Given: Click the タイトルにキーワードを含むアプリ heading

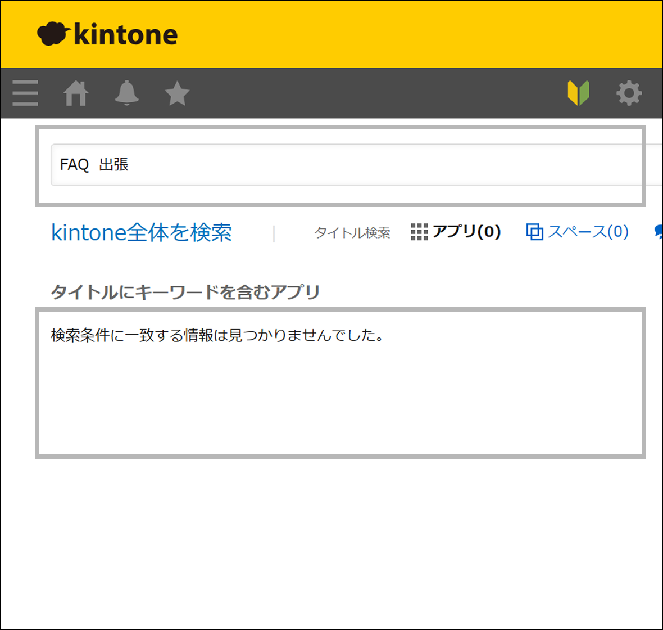Looking at the screenshot, I should point(185,292).
